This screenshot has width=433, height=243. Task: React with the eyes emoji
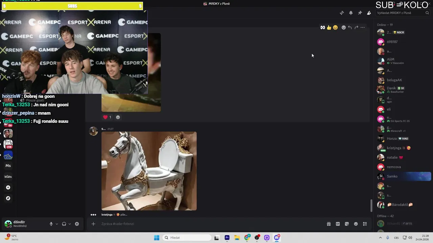coord(323,27)
